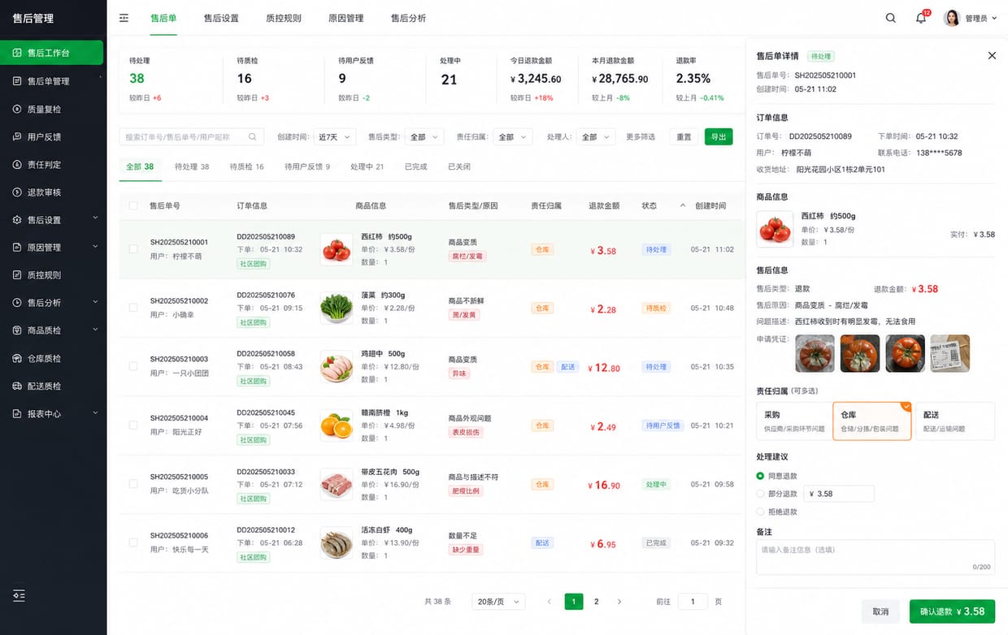Go to previous page arrow in pagination
Viewport: 1008px width, 635px height.
point(550,602)
